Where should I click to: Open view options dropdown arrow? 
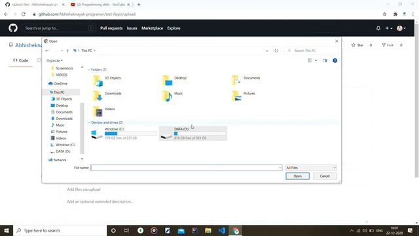coord(316,60)
